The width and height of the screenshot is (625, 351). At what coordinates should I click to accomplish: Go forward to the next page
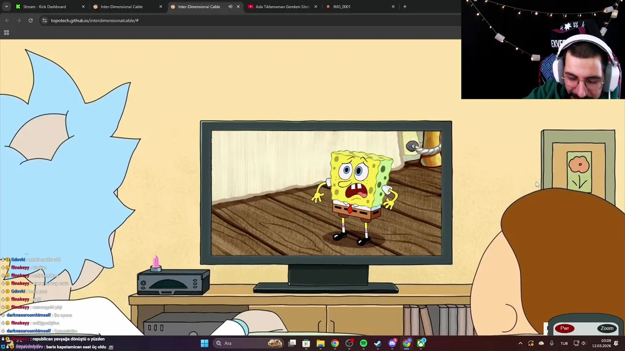(19, 20)
